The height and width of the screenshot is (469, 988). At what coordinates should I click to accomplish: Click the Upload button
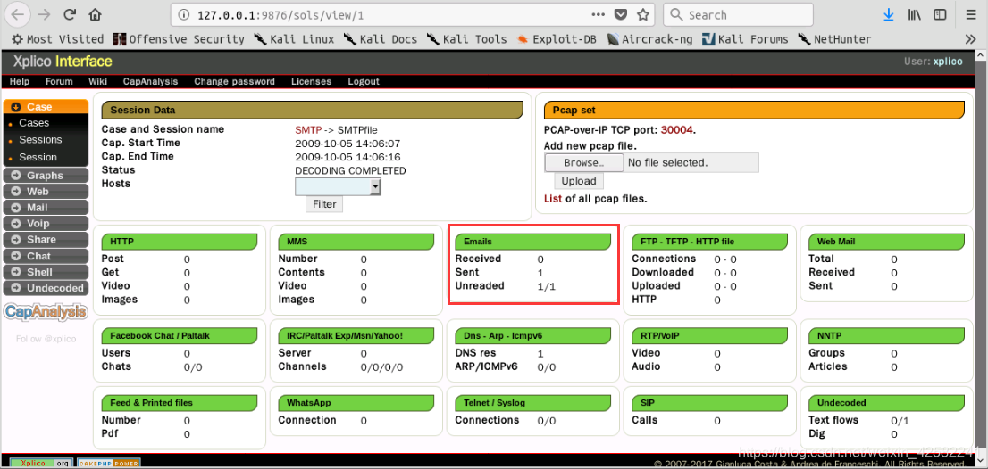pos(579,181)
